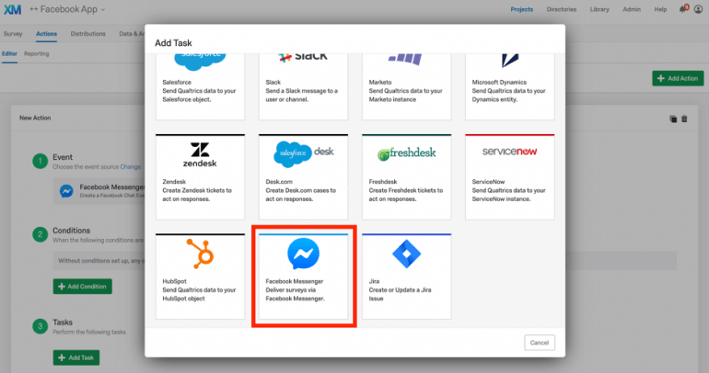Click 'Deliver surveys via Facebook Messenger' text
Viewport: 709px width, 373px height.
(x=295, y=295)
